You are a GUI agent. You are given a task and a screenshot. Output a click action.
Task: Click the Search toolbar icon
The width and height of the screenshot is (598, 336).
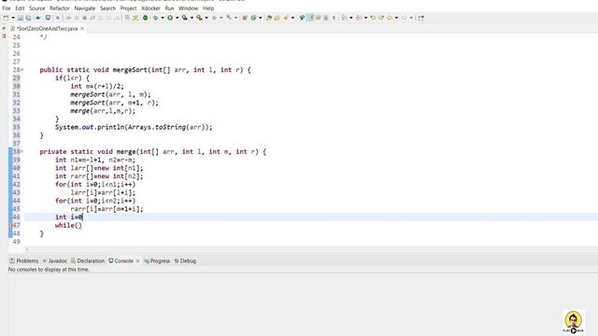286,18
